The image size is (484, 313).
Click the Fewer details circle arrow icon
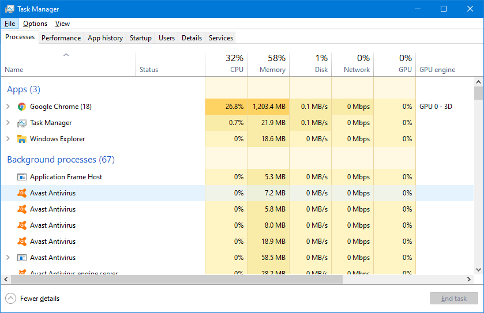click(10, 299)
